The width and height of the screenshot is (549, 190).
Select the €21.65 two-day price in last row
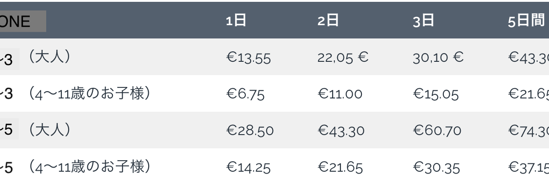340,168
